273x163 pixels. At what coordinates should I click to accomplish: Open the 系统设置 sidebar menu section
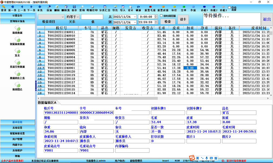pyautogui.click(x=18, y=128)
